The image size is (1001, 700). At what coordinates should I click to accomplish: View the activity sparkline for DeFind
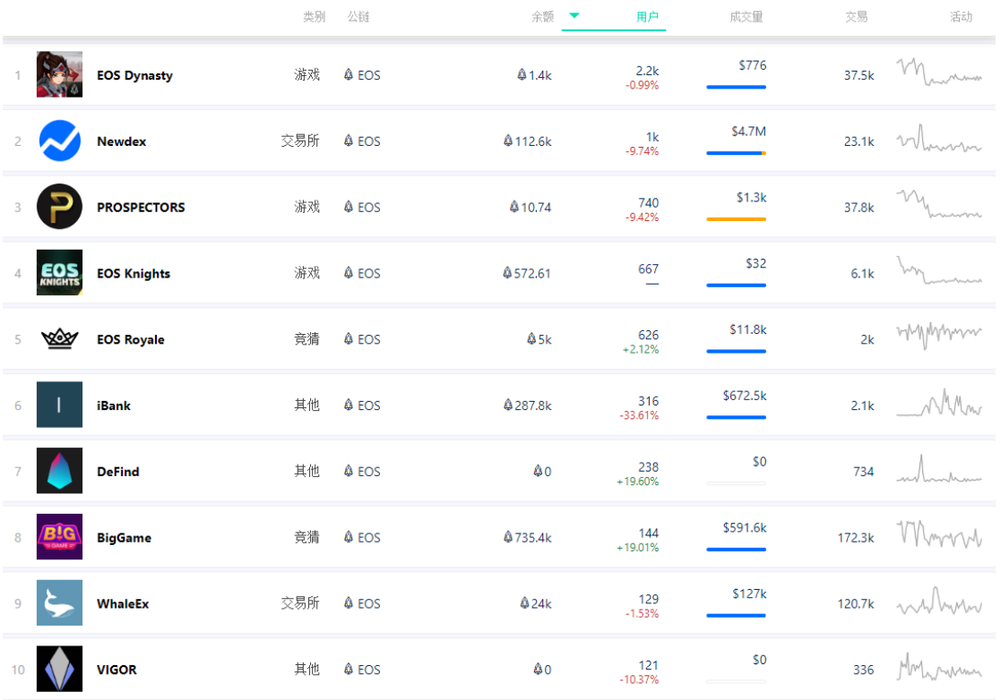939,468
